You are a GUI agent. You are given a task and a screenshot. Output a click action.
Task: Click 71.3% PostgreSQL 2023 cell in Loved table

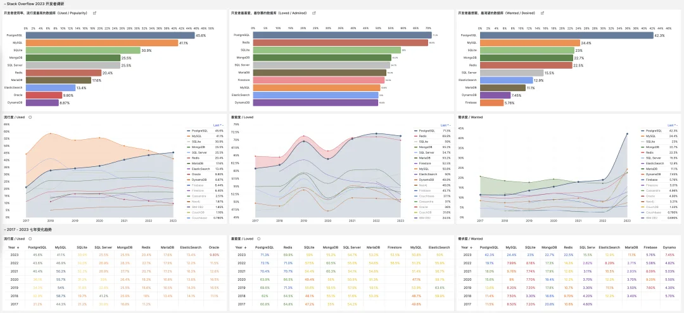click(265, 255)
